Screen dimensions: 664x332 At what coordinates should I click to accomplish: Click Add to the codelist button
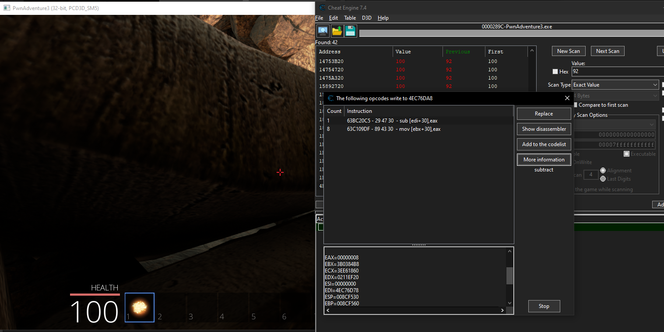pyautogui.click(x=544, y=144)
